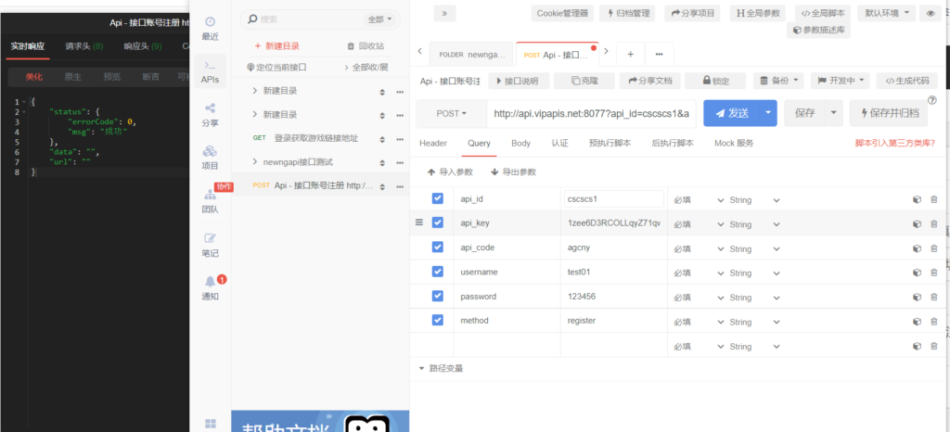
Task: Open the 保存 dropdown arrow
Action: click(834, 113)
